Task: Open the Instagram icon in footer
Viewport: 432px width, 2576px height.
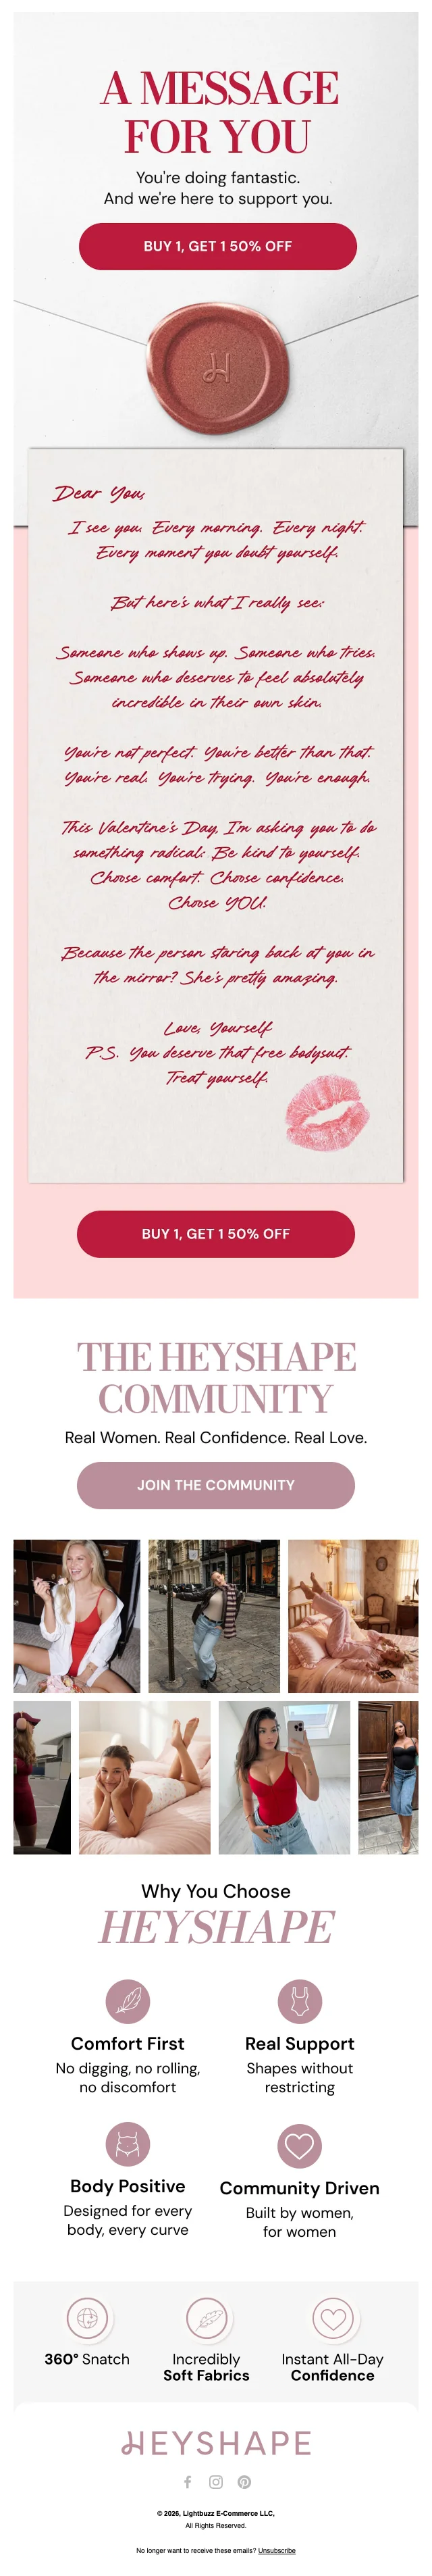Action: pyautogui.click(x=216, y=2482)
